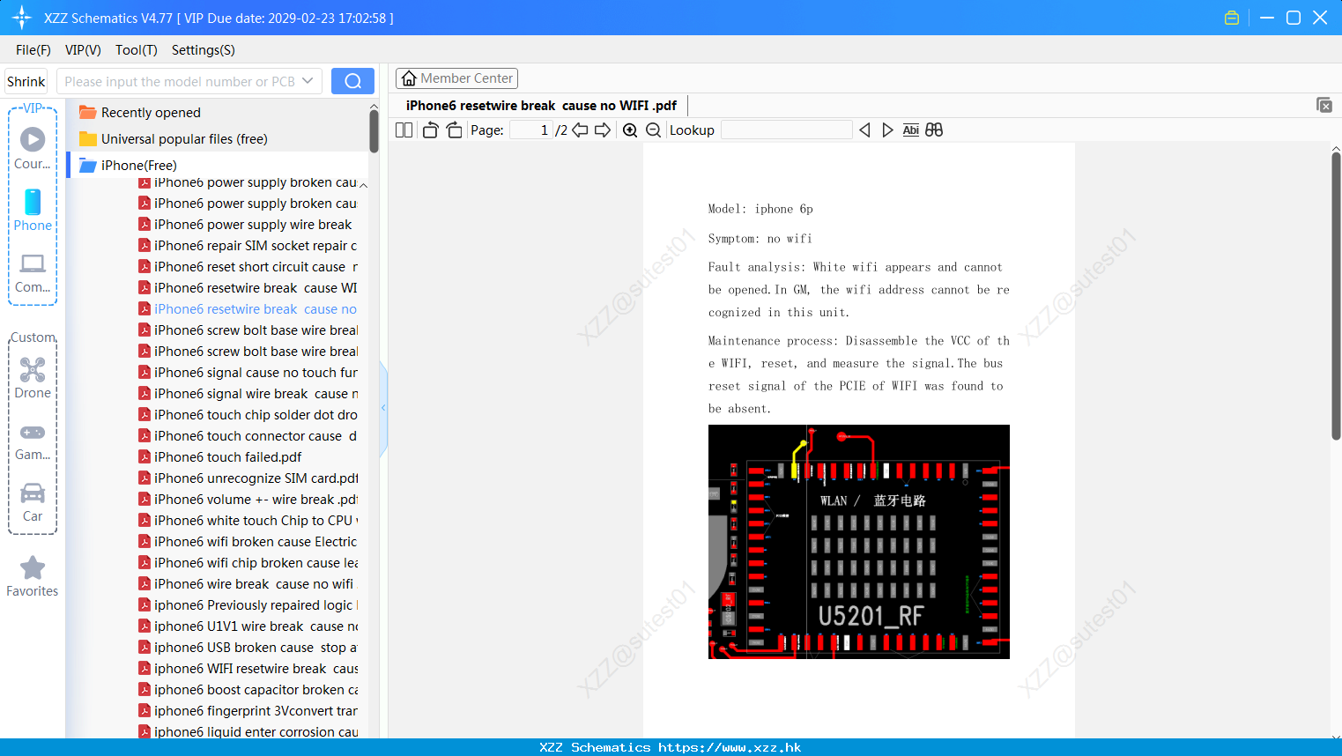Toggle Abi match-case search option

911,130
